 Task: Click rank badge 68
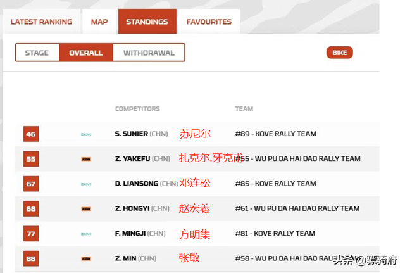[31, 208]
